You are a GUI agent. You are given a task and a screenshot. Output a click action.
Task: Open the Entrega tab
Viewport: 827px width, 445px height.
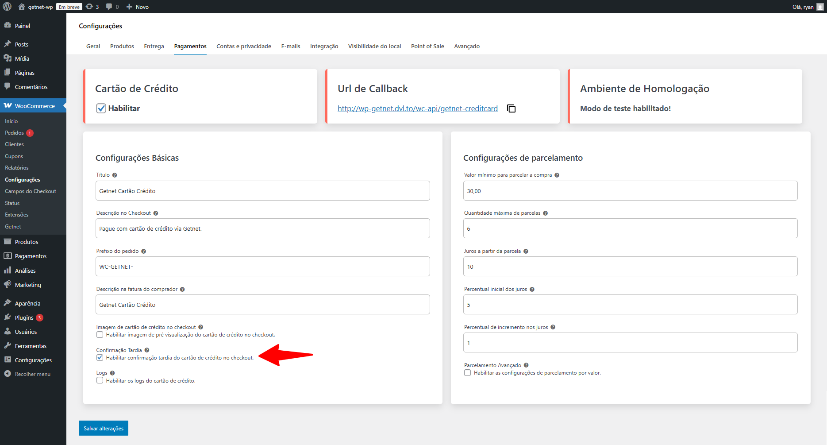pyautogui.click(x=154, y=46)
